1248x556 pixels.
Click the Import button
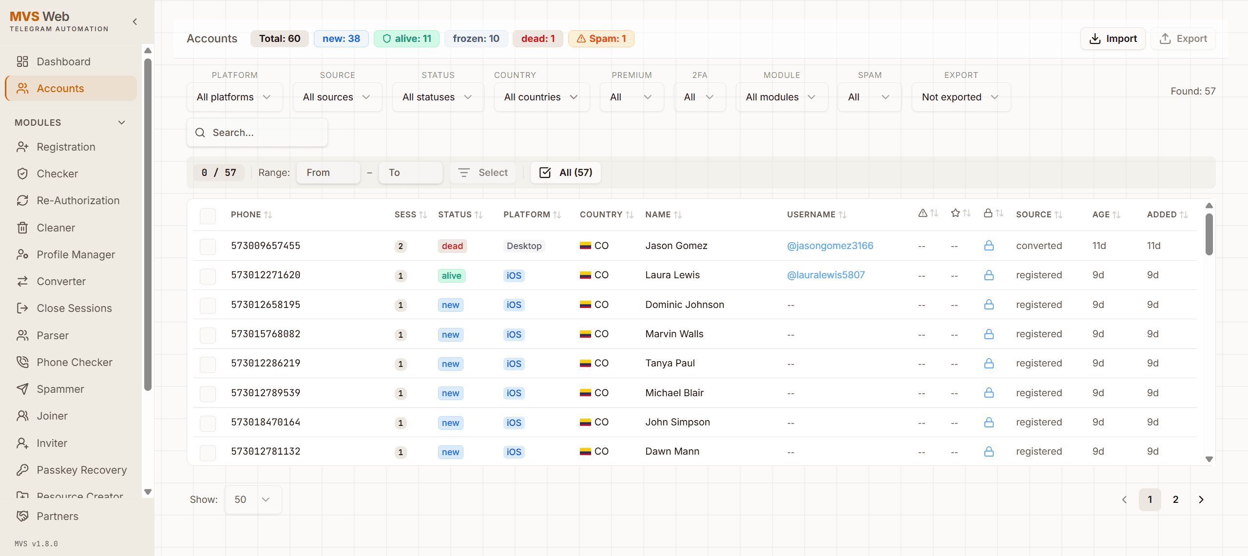click(x=1113, y=38)
